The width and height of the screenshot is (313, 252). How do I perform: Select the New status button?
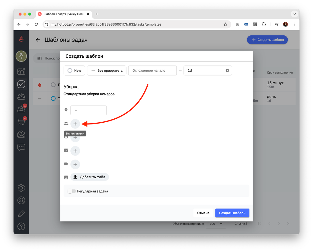click(74, 70)
